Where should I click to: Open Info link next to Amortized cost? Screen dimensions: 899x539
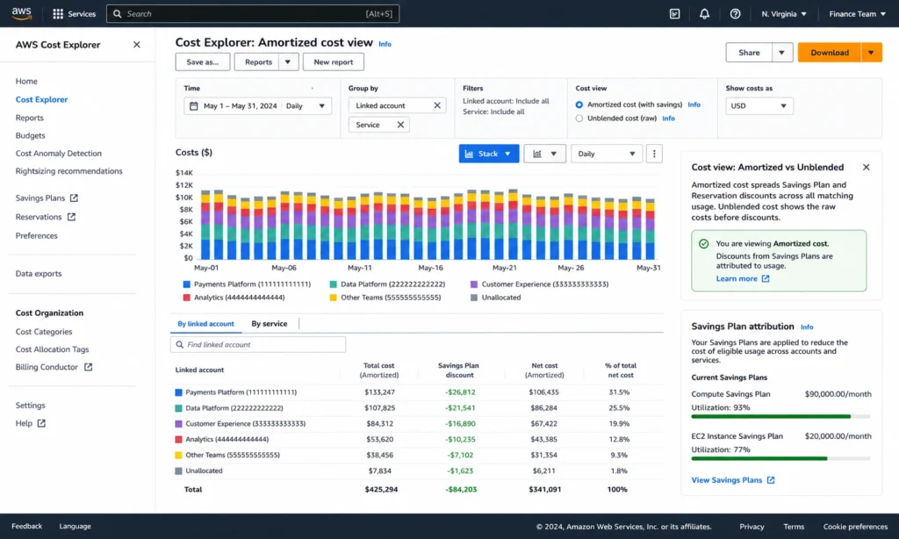694,105
